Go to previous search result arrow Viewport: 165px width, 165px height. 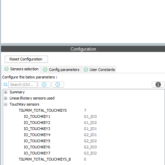point(44,85)
